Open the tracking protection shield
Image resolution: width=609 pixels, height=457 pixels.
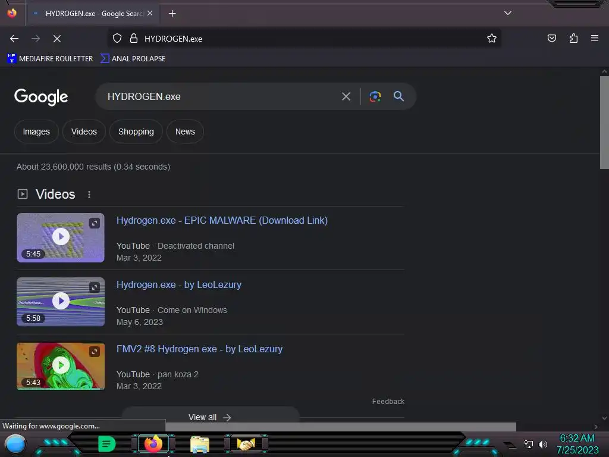click(x=117, y=39)
